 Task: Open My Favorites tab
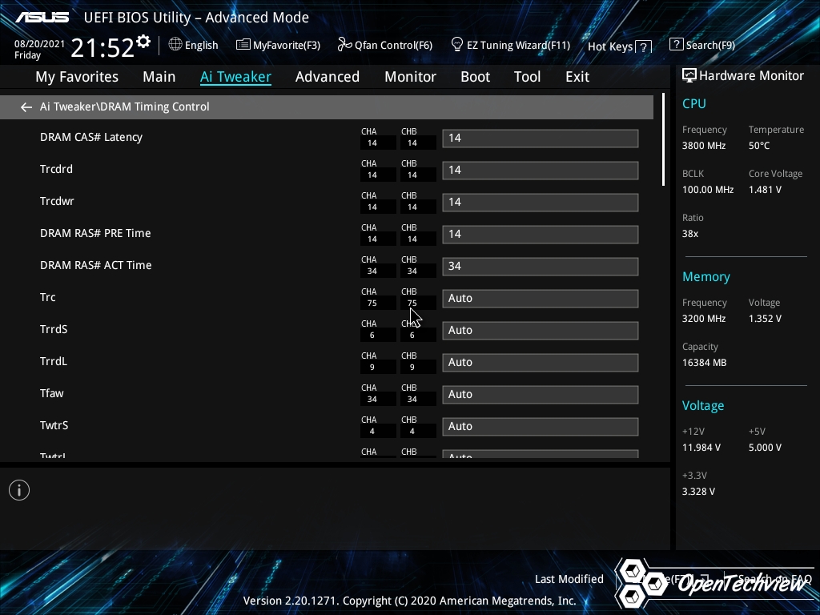tap(77, 77)
